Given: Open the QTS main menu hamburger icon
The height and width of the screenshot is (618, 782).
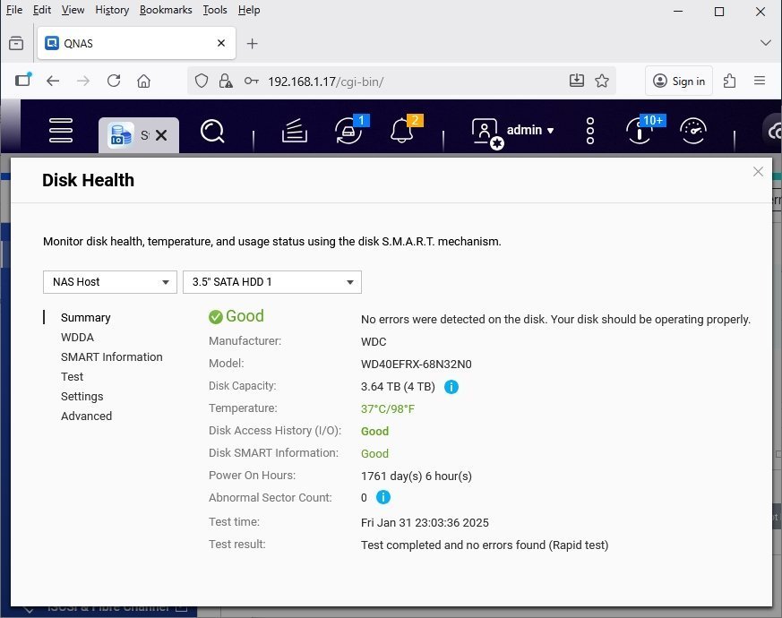Looking at the screenshot, I should 60,131.
